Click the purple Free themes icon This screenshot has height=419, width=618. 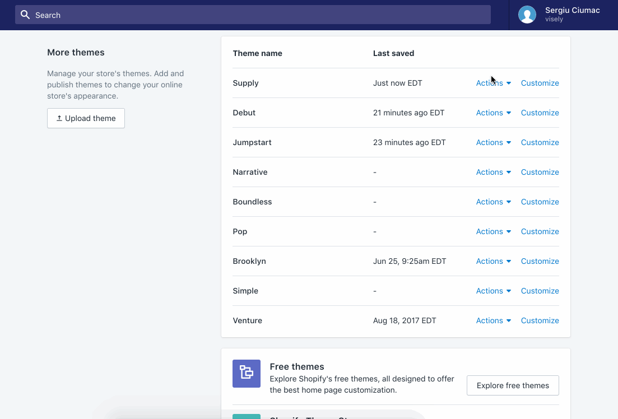(x=247, y=374)
